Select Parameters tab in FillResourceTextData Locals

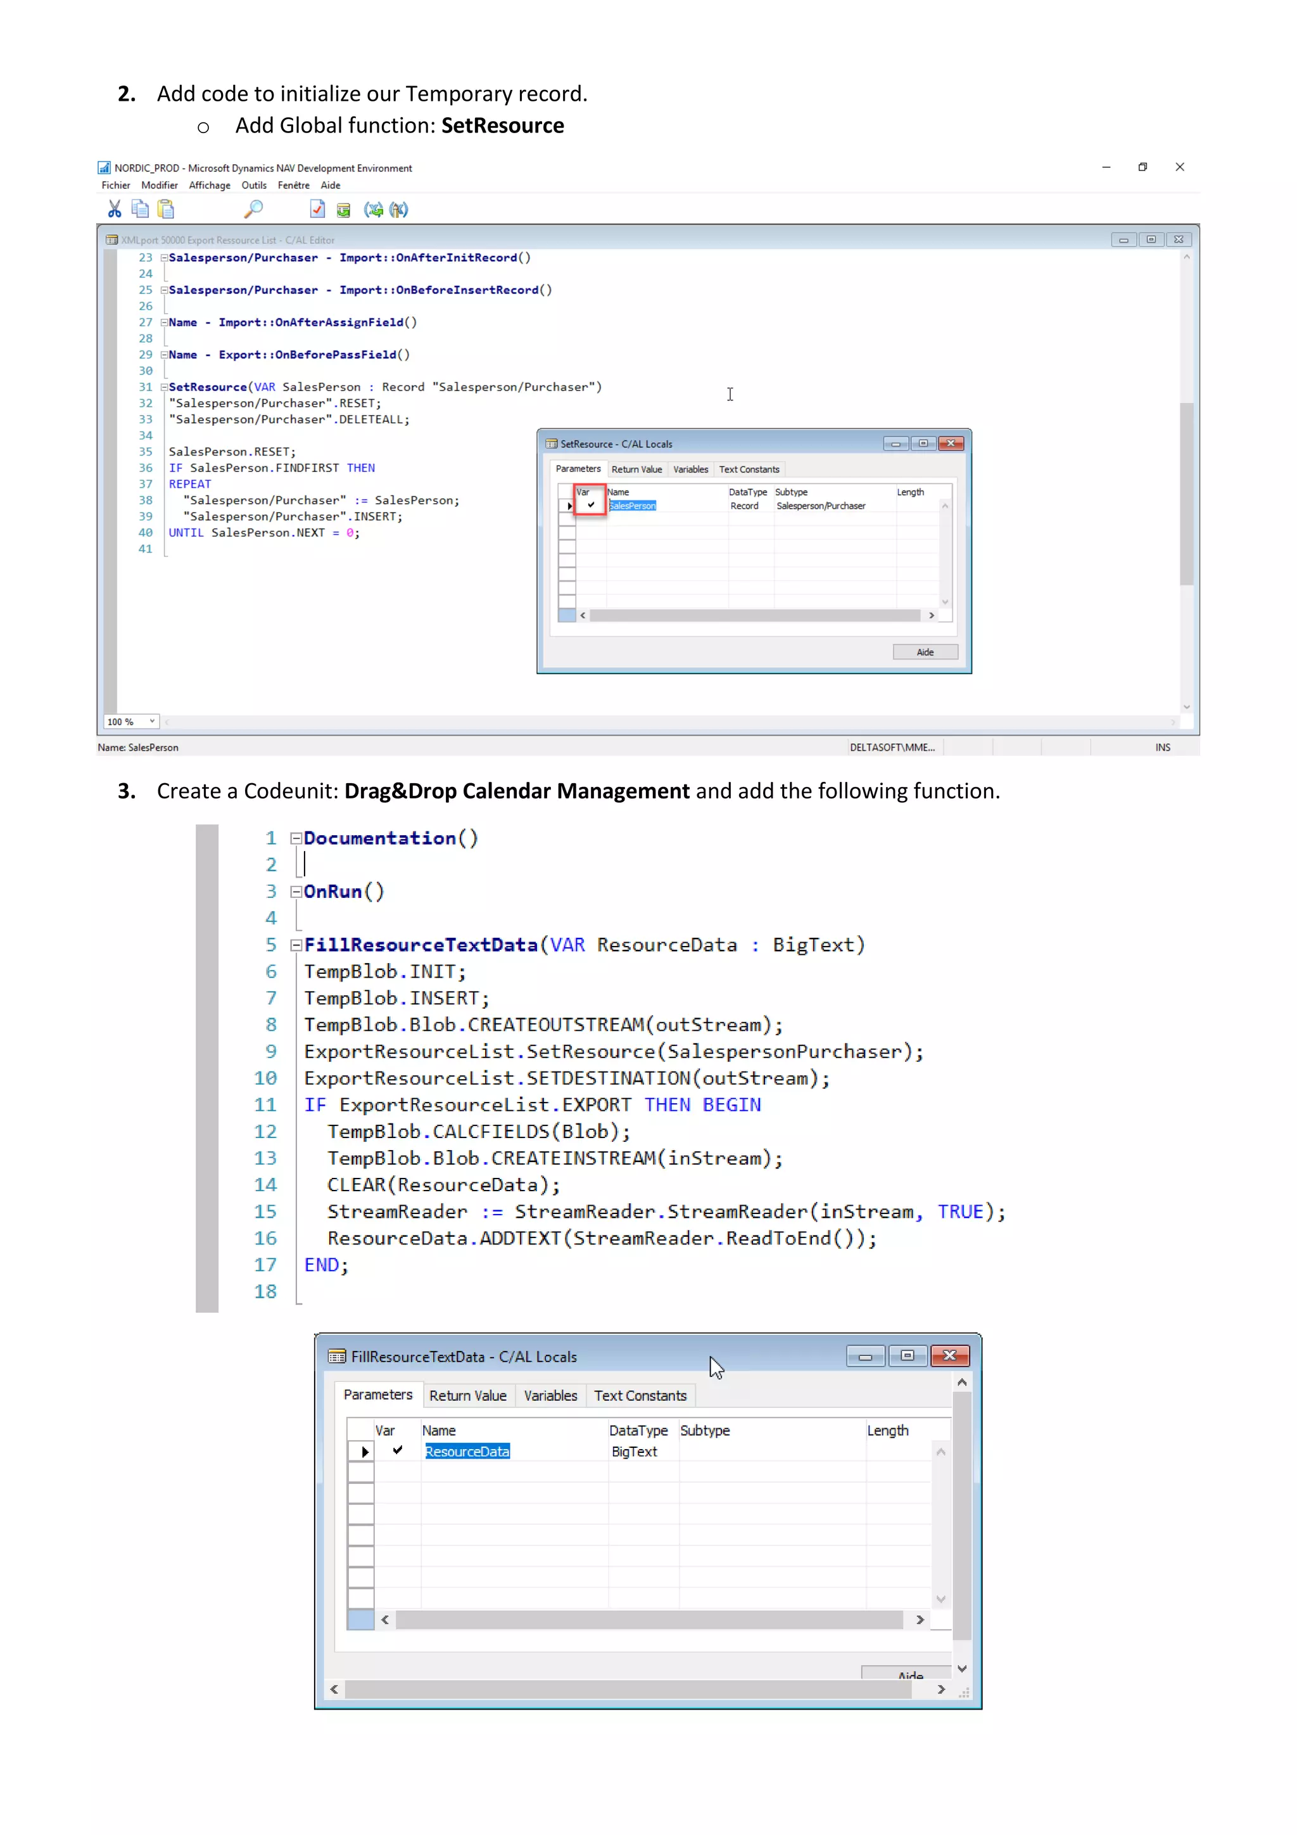(x=377, y=1395)
